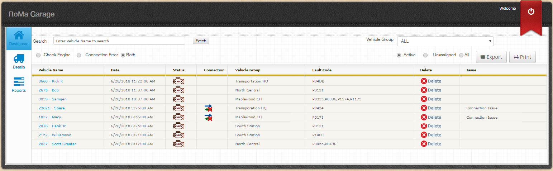
Task: Select the Check Engine radio button
Action: click(x=38, y=55)
